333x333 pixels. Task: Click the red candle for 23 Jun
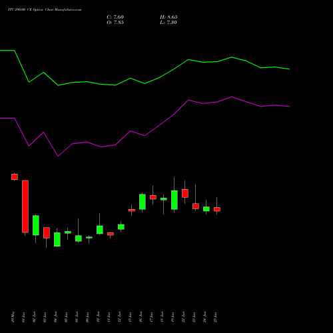click(196, 206)
